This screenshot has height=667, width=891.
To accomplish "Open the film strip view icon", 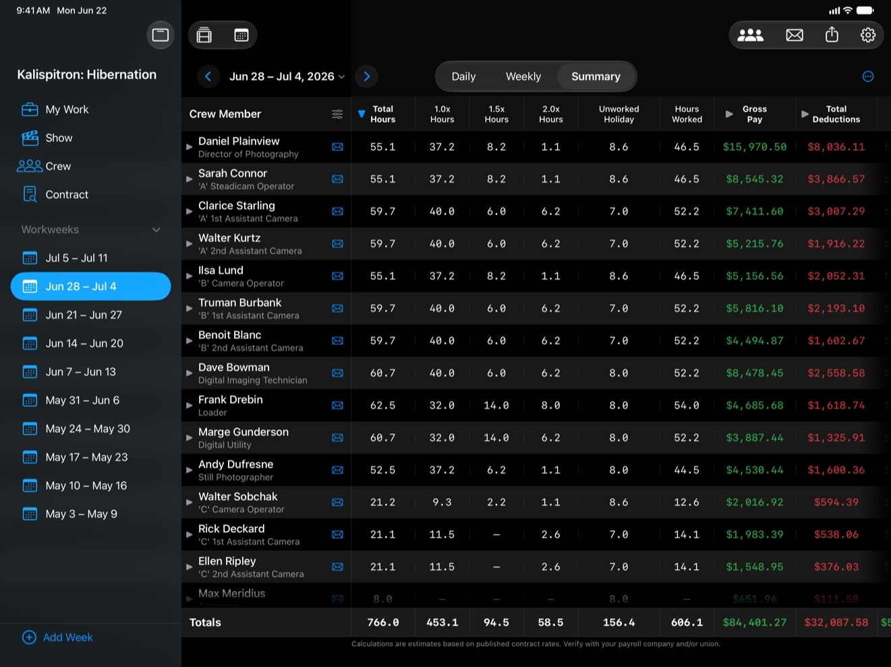I will pyautogui.click(x=204, y=35).
